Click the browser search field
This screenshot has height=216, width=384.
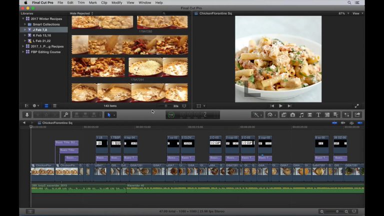(x=176, y=13)
